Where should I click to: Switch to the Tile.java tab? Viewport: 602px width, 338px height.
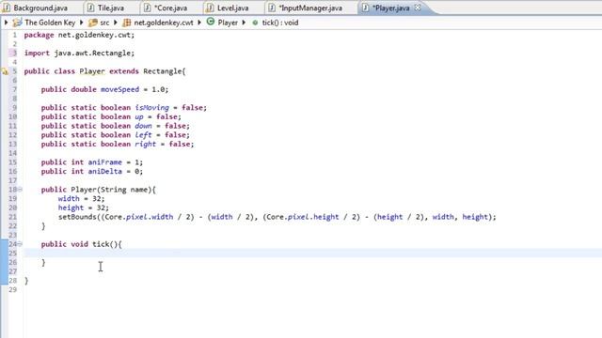click(111, 8)
